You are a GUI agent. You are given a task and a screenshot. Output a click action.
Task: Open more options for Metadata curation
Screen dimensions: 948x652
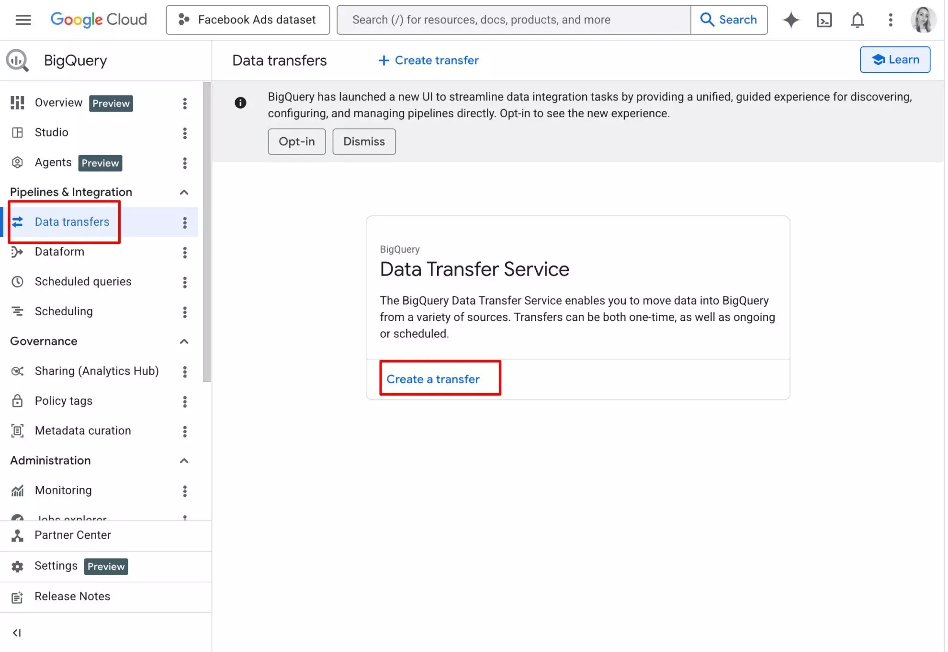tap(185, 431)
